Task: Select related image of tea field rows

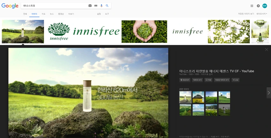Action: click(x=211, y=97)
